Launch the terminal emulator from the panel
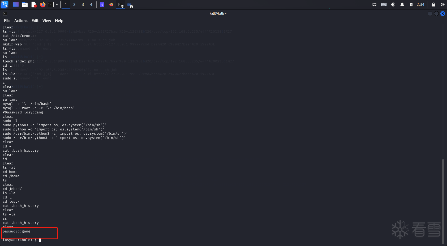The height and width of the screenshot is (246, 447). click(51, 5)
